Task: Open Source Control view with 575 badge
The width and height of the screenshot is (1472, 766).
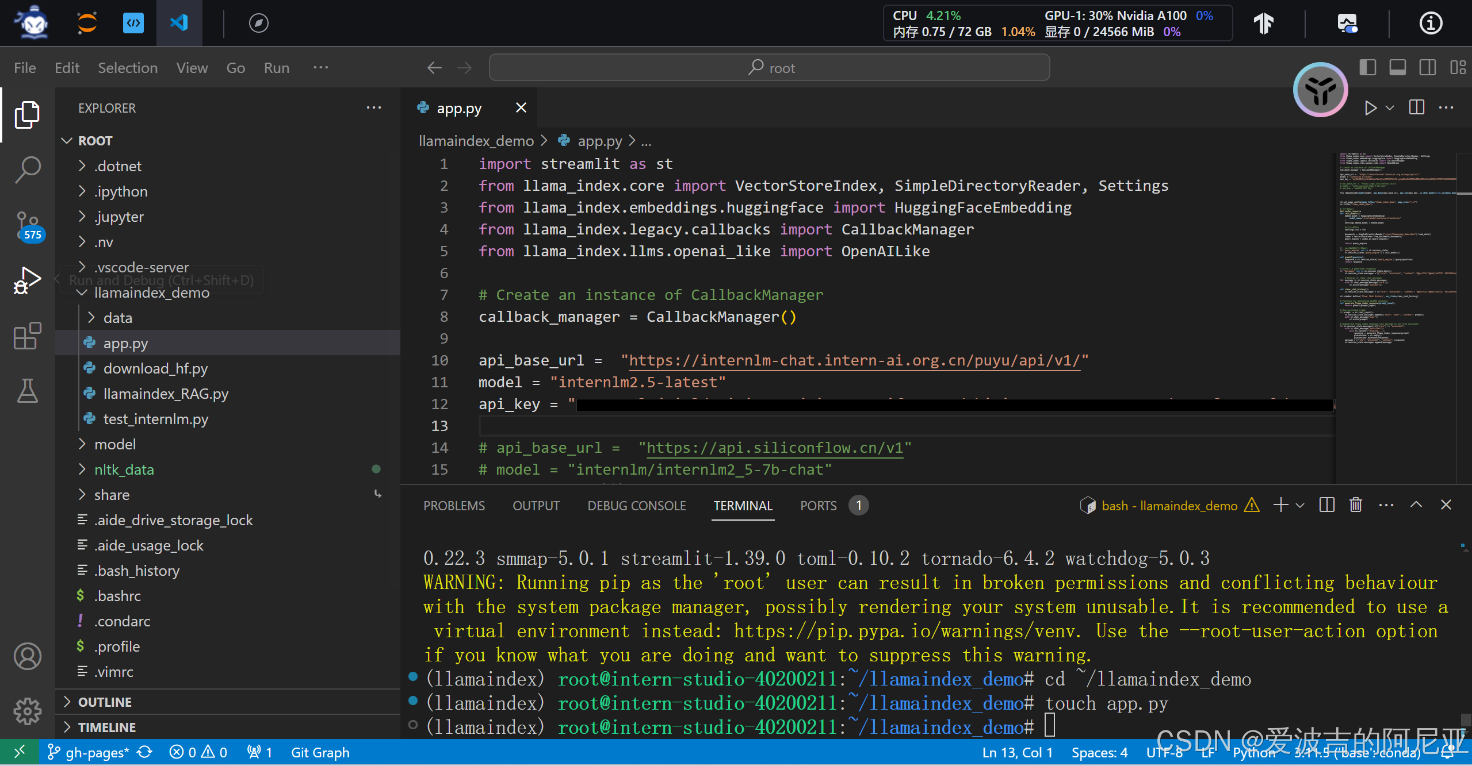Action: pyautogui.click(x=27, y=225)
